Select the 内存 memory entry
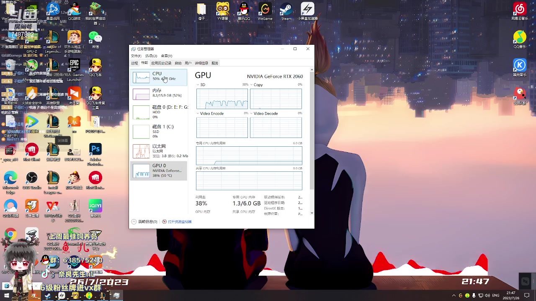Screen dimensions: 536x301 click(159, 93)
